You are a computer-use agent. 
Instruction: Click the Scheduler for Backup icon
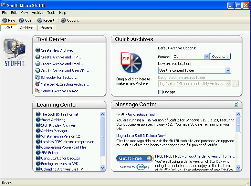[x=38, y=77]
